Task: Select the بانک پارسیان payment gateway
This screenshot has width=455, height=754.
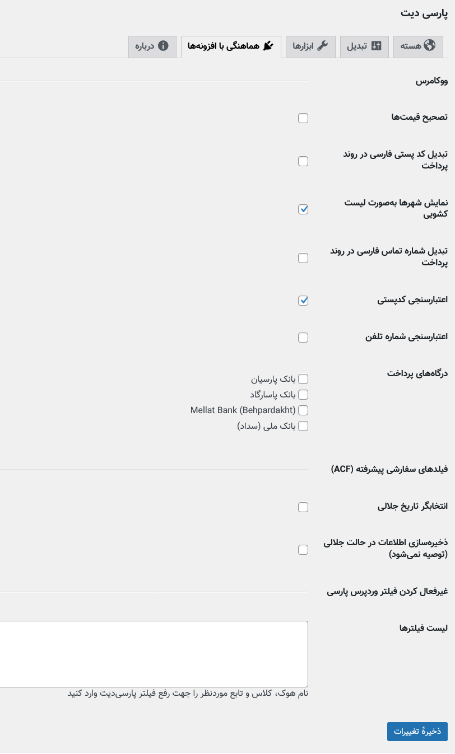Action: [303, 379]
